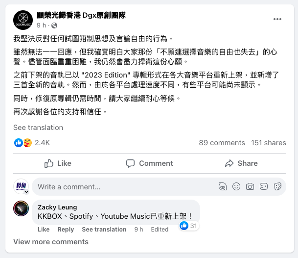Image resolution: width=298 pixels, height=258 pixels.
Task: Click inside the Write a comment field
Action: pos(122,187)
